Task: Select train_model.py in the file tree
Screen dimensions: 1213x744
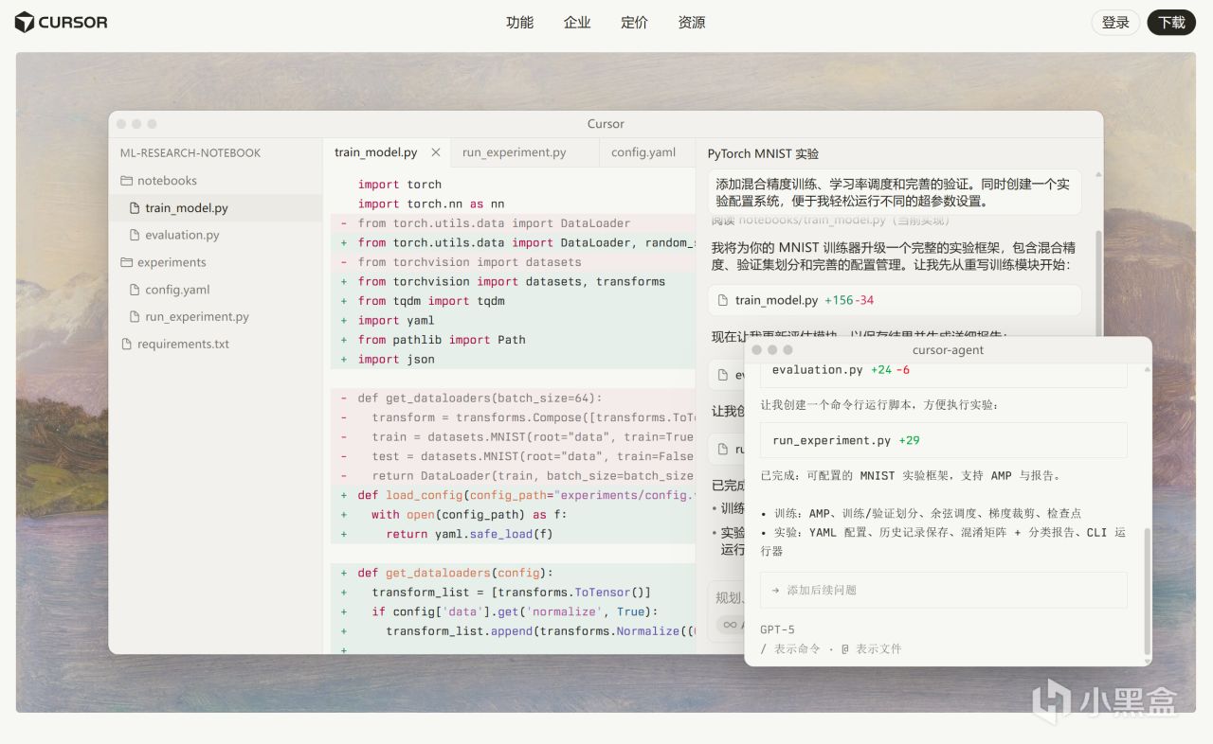Action: pos(216,208)
